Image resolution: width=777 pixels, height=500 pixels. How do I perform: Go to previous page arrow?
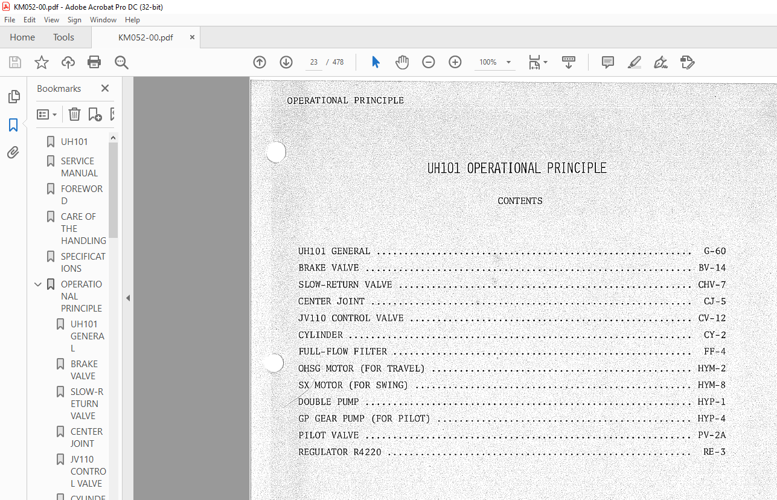[x=260, y=62]
